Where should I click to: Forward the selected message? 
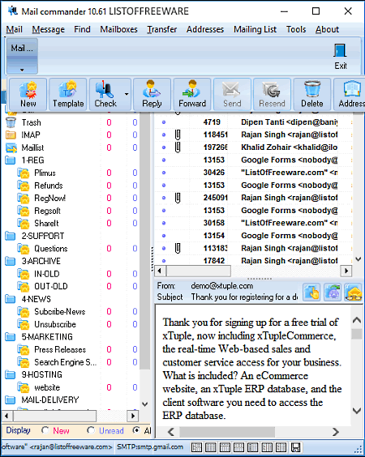click(192, 94)
